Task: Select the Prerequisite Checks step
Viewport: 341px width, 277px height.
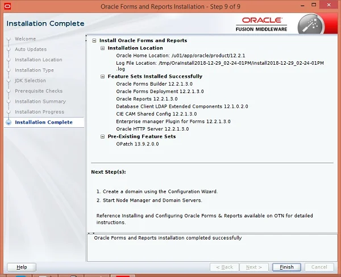Action: (x=39, y=91)
